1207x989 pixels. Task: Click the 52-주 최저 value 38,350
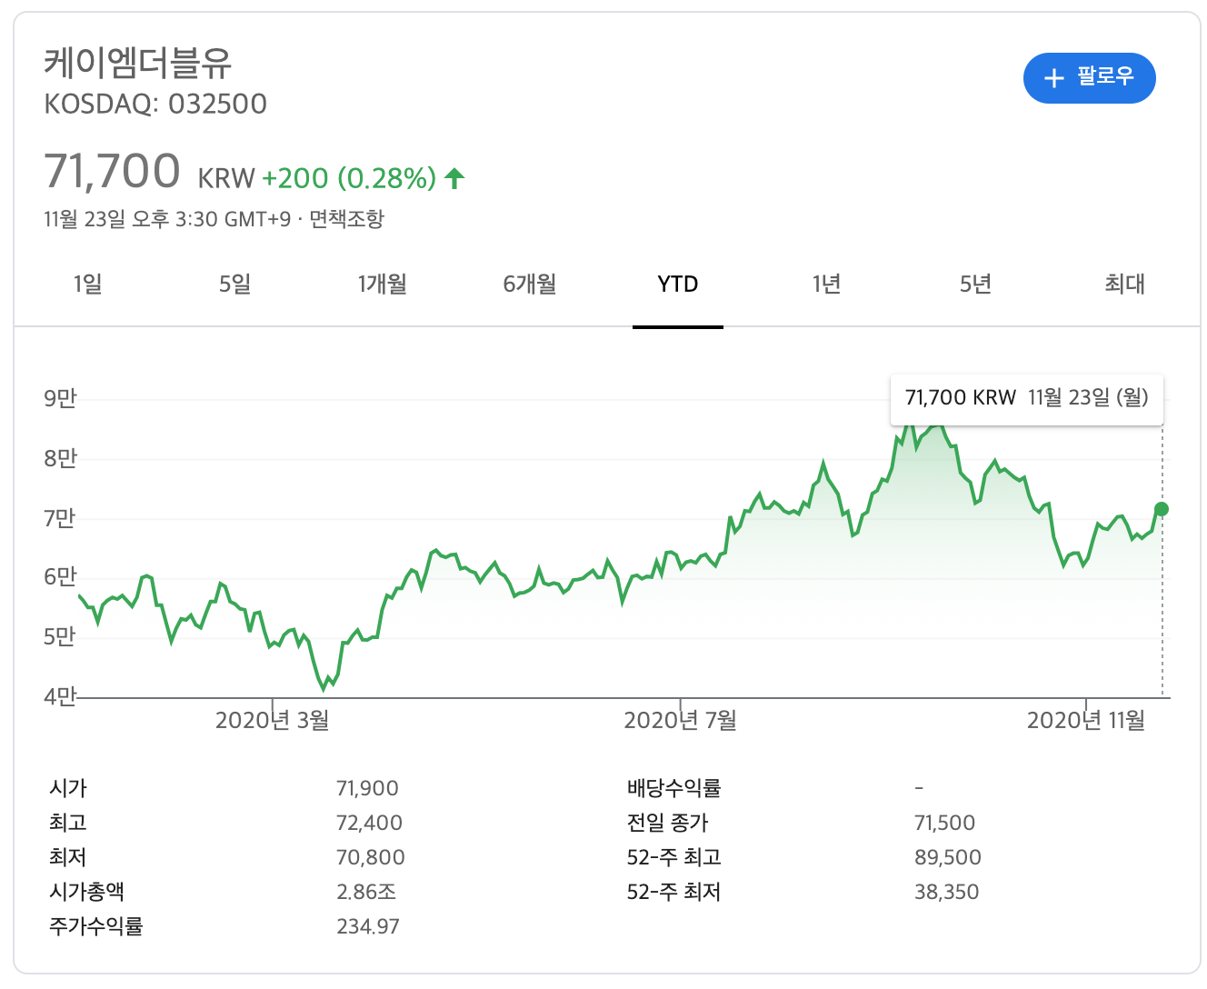pos(947,893)
